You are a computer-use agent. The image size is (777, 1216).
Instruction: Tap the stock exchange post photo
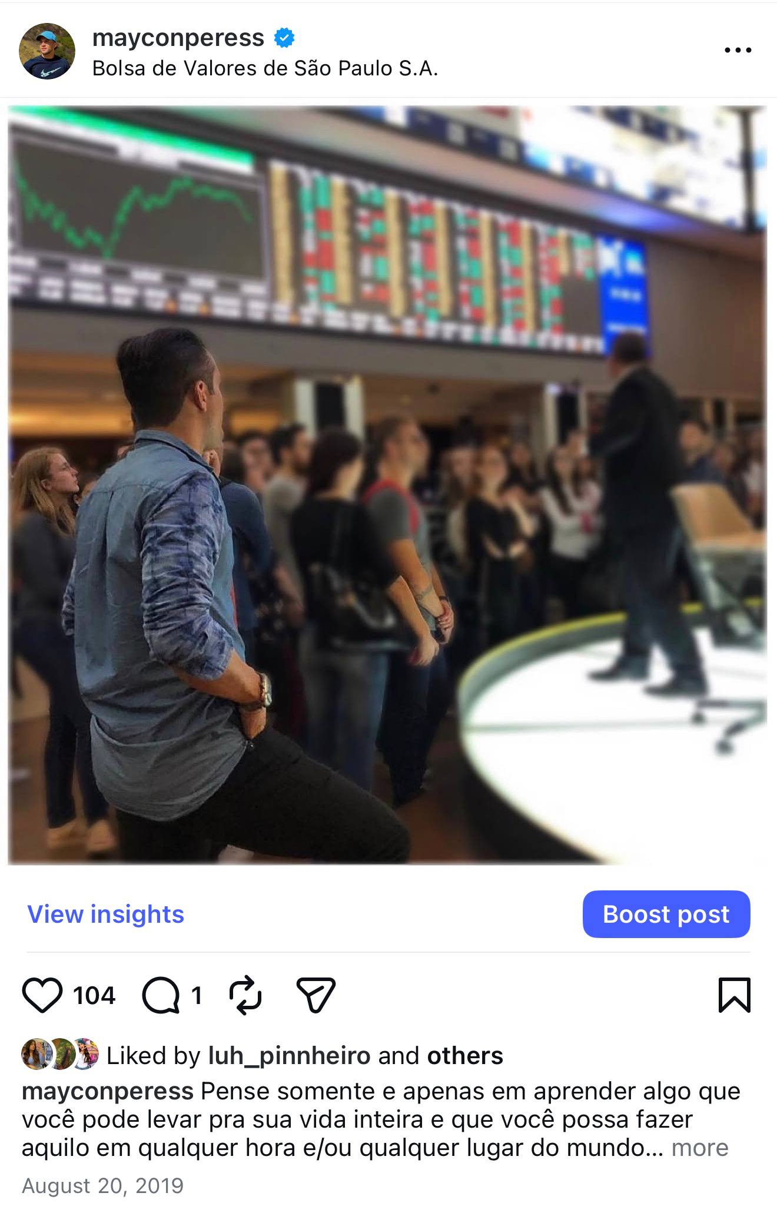pos(387,485)
